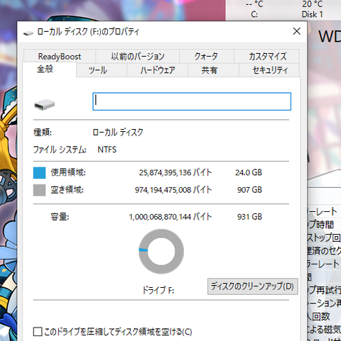Click the drive icon in the title bar
Image resolution: width=341 pixels, height=341 pixels.
pos(28,33)
